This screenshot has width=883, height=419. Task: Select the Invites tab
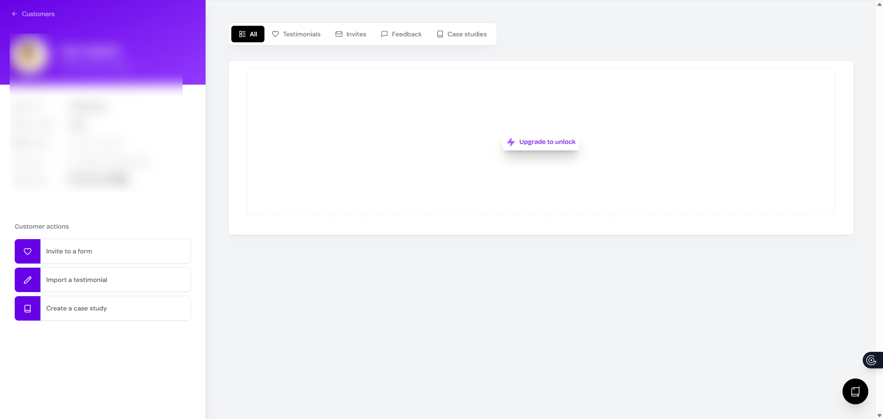[x=351, y=34]
